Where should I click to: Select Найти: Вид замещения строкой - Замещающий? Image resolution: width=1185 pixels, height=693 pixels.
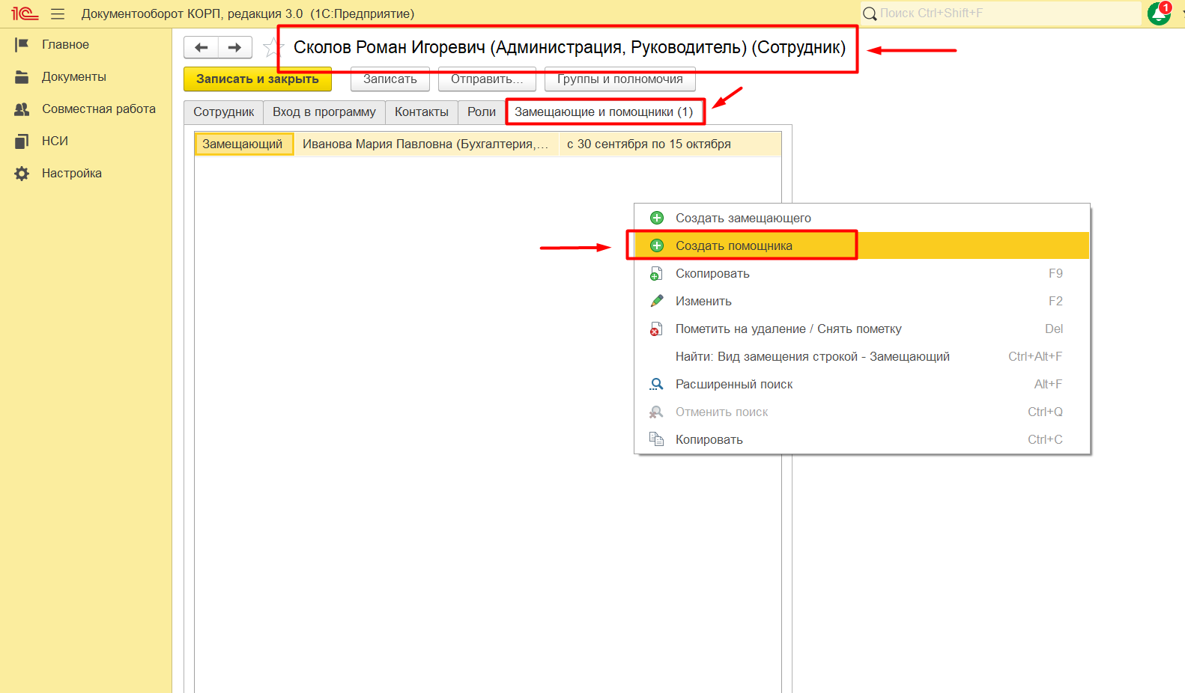click(x=862, y=356)
